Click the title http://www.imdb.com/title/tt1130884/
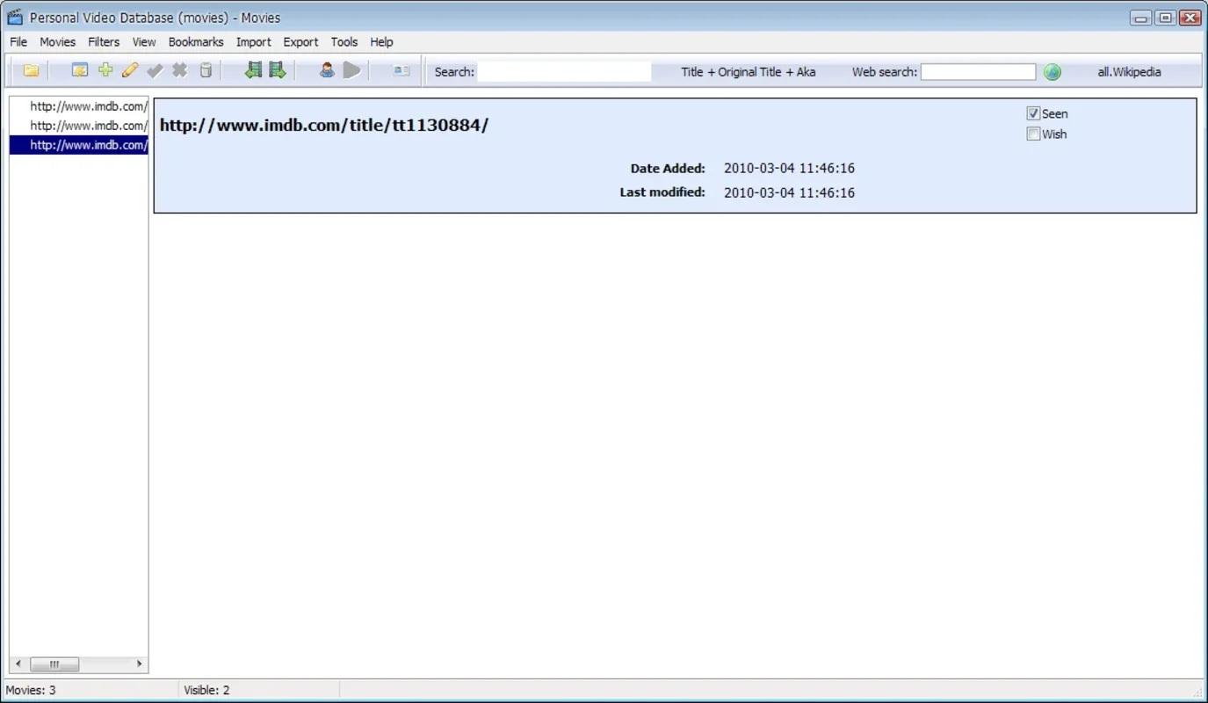1208x703 pixels. point(324,125)
